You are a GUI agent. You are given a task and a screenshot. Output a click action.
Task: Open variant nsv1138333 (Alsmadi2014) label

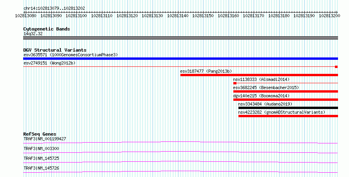(261, 79)
